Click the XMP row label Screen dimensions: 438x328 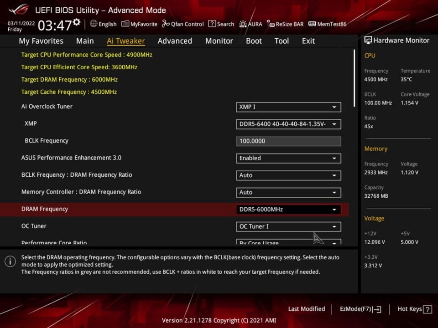31,123
